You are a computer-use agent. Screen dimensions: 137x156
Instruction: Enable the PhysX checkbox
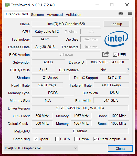pyautogui.click(x=76, y=139)
